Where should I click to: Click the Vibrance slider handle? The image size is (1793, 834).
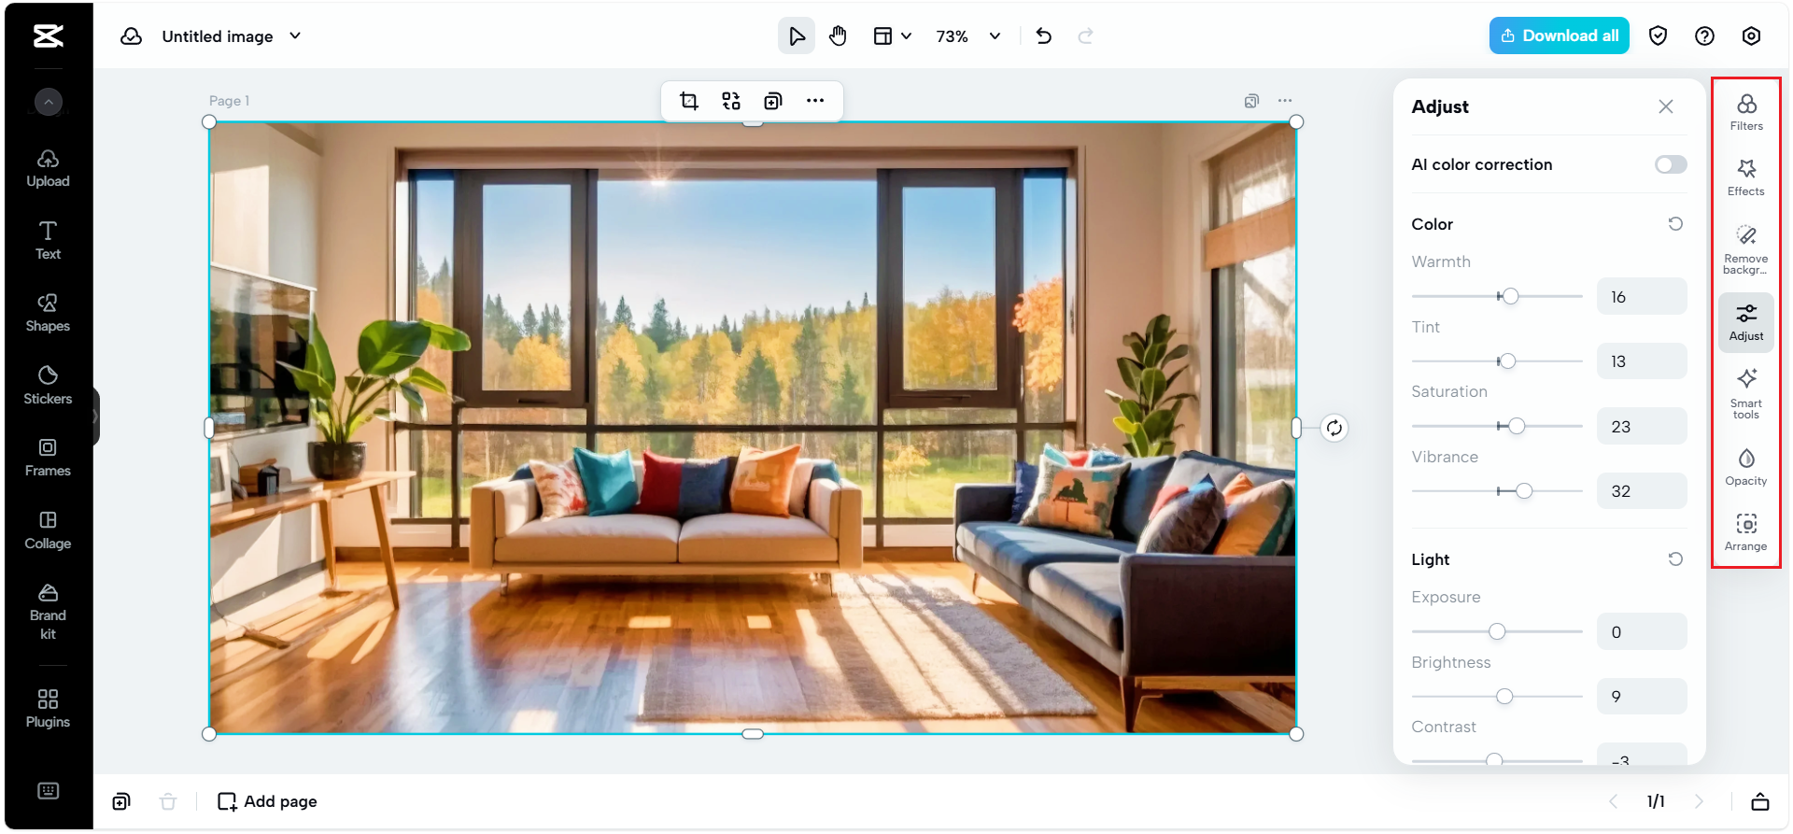click(x=1524, y=491)
